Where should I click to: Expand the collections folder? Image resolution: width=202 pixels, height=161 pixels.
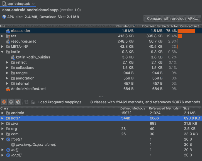click(7, 68)
